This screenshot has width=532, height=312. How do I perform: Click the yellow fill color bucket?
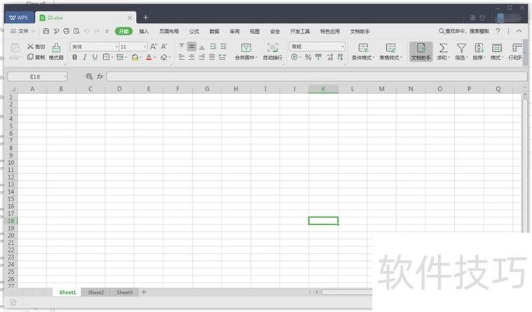coord(135,57)
